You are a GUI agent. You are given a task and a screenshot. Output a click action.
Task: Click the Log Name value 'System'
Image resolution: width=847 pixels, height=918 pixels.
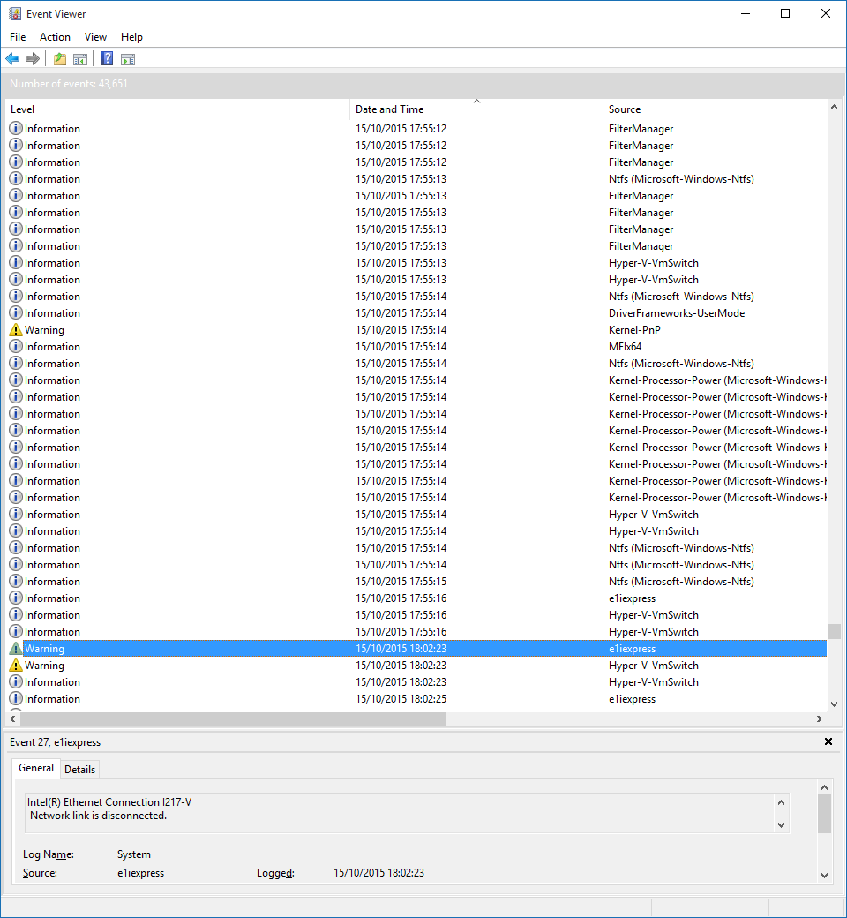pos(133,854)
